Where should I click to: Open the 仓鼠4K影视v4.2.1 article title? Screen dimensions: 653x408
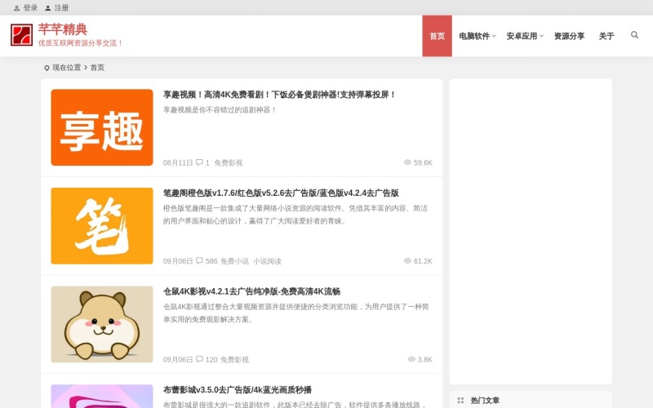(x=251, y=291)
